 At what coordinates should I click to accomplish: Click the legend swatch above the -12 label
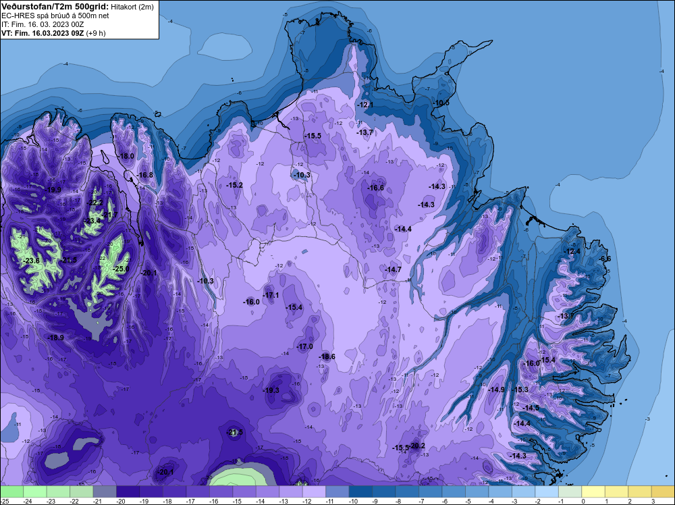tap(314, 491)
